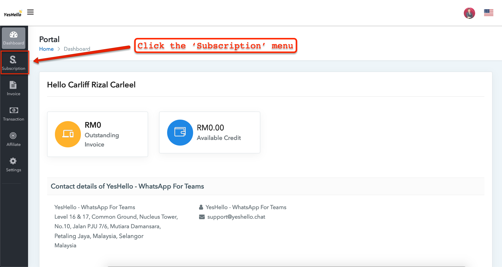Open the Invoice sidebar menu

click(x=14, y=89)
